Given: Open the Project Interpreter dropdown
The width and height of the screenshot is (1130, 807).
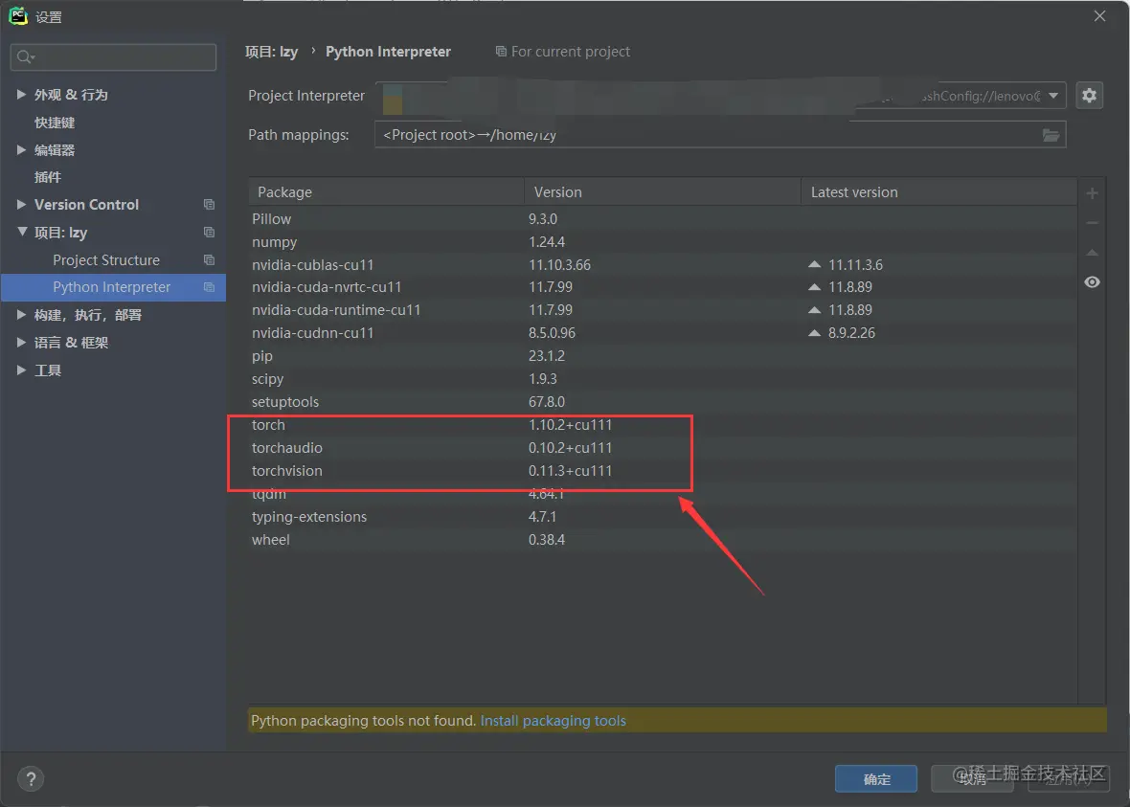Looking at the screenshot, I should (1052, 95).
